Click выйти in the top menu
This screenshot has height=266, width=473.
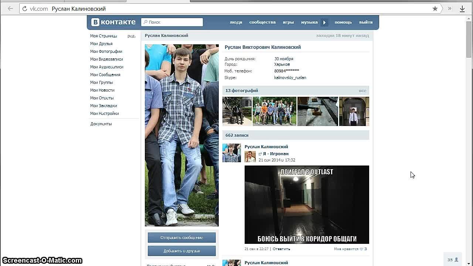[366, 22]
